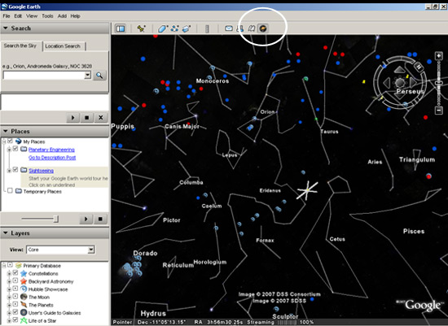Open the Edit menu
The image size is (448, 326).
click(x=18, y=16)
